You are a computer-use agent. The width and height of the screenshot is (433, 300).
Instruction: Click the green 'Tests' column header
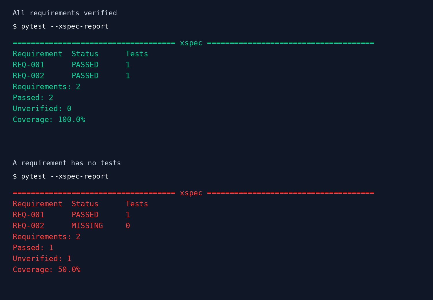click(137, 54)
